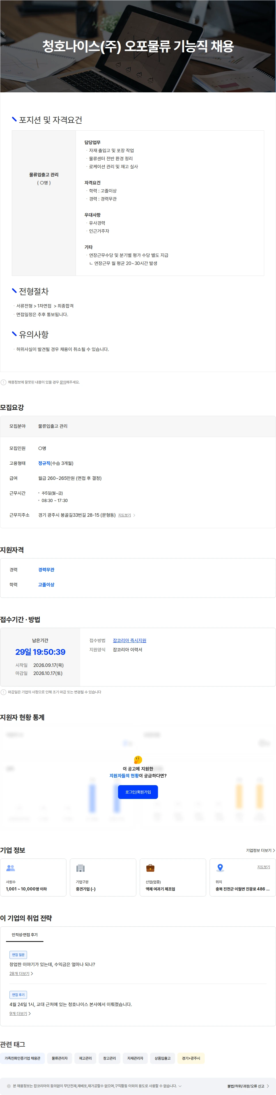Click banner title 청호나이스(주) 오포물류 기능직 채용
276x1095 pixels.
tap(138, 46)
